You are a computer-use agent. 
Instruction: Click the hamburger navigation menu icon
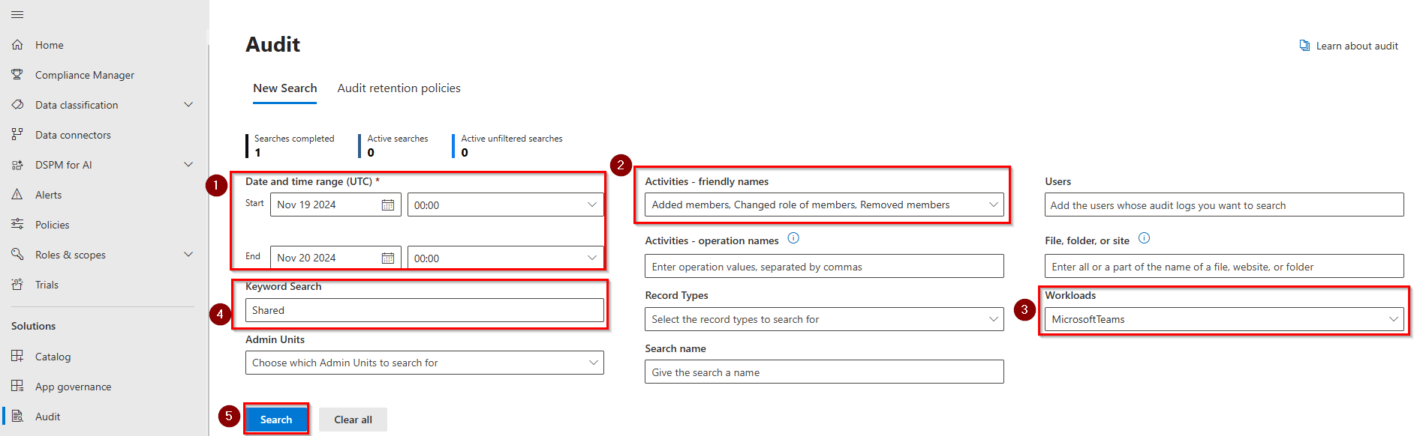[x=17, y=15]
